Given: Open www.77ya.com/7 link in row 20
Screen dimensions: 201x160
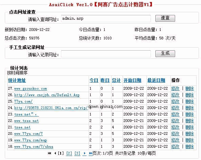Looking at the screenshot, I should coord(29,134).
